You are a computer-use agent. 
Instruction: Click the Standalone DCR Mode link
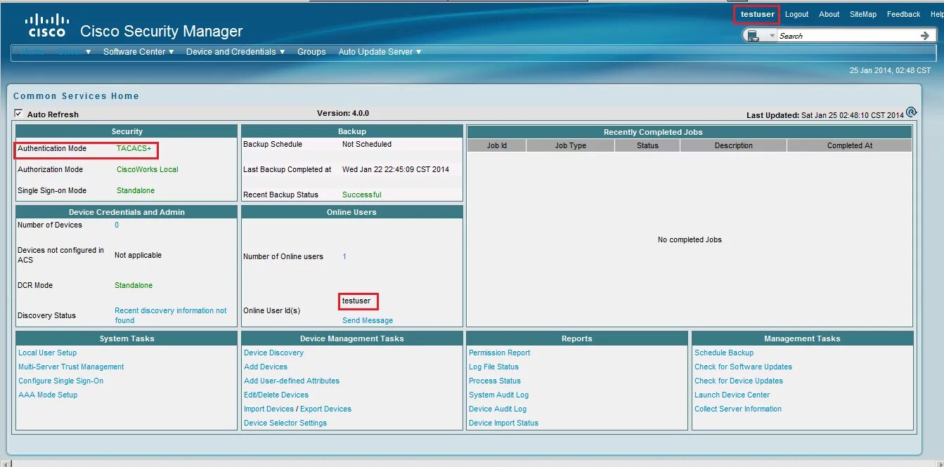134,285
